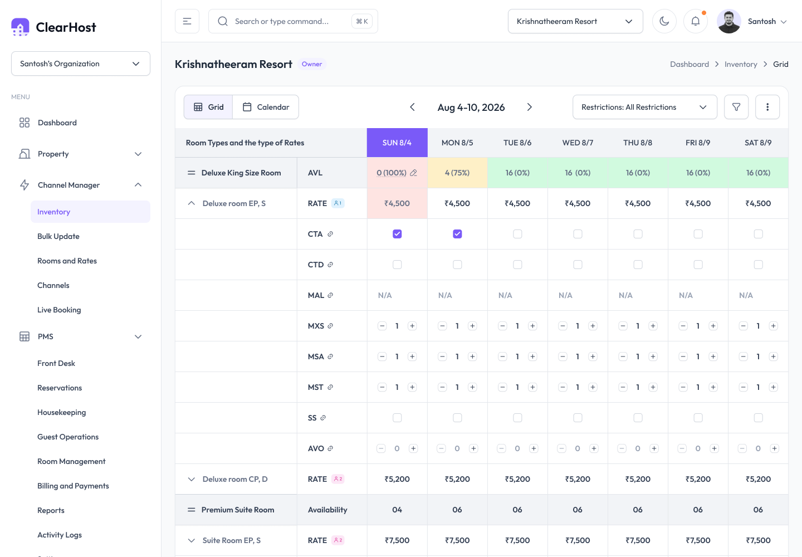Click the link icon next to MSA
Screen dimensions: 802x557
330,356
